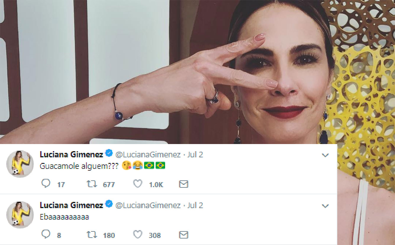Open Jul 2 timestamp of Ebaaaaaaaaaa tweet
This screenshot has height=245, width=395.
click(x=195, y=205)
